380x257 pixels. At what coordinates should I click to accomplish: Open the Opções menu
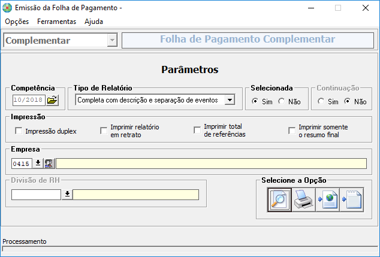[17, 22]
